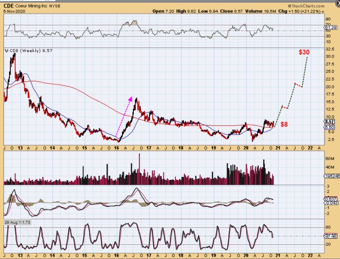Click the Close 8.57 value in header
Image resolution: width=340 pixels, height=259 pixels.
pyautogui.click(x=231, y=11)
